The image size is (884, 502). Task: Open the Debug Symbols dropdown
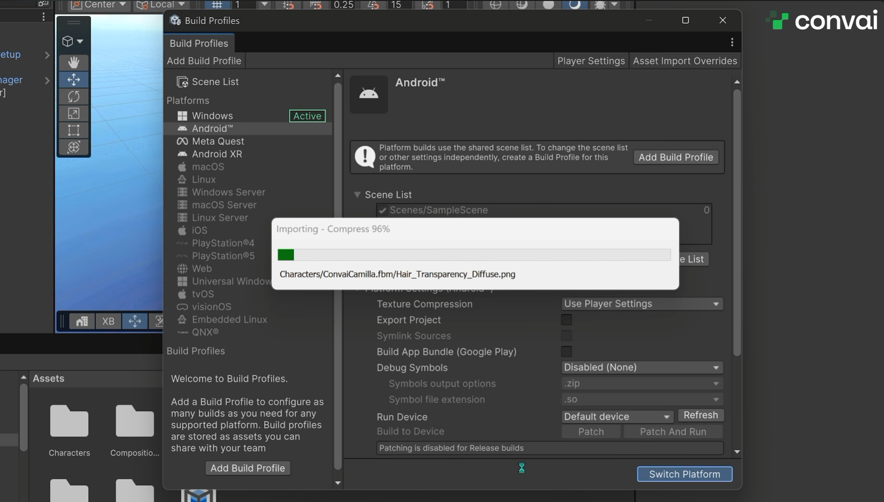click(x=642, y=367)
